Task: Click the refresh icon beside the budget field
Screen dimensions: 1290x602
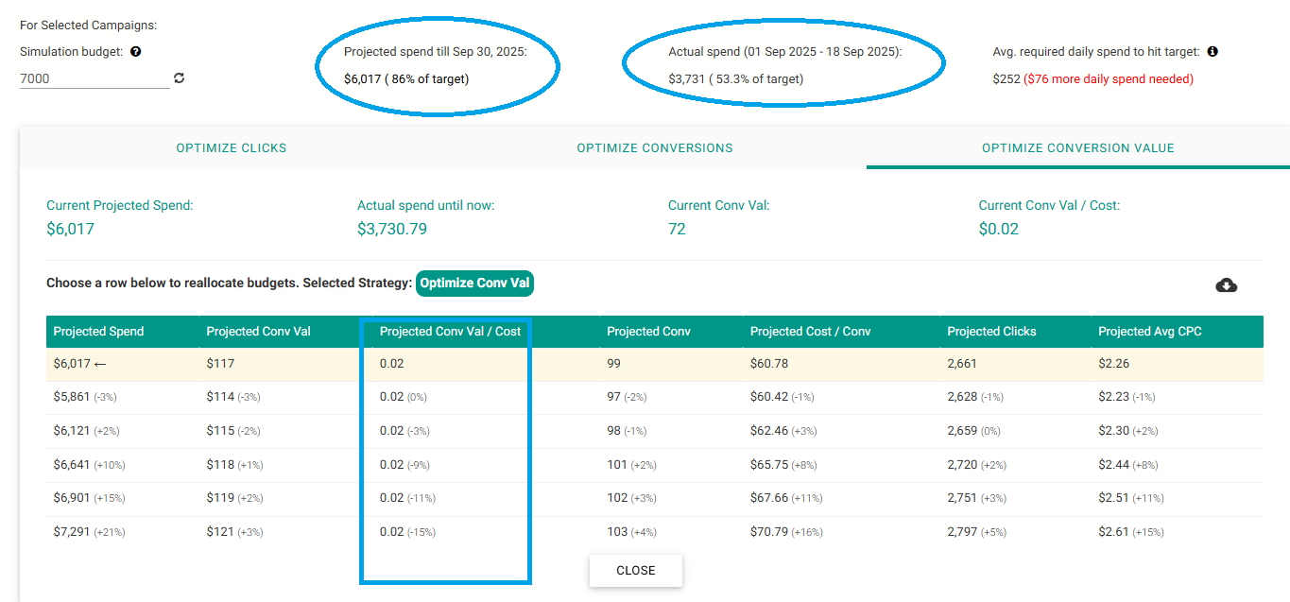Action: (x=180, y=78)
